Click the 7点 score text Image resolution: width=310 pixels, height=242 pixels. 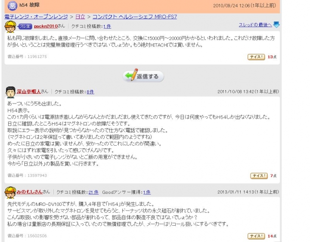[x=274, y=175]
